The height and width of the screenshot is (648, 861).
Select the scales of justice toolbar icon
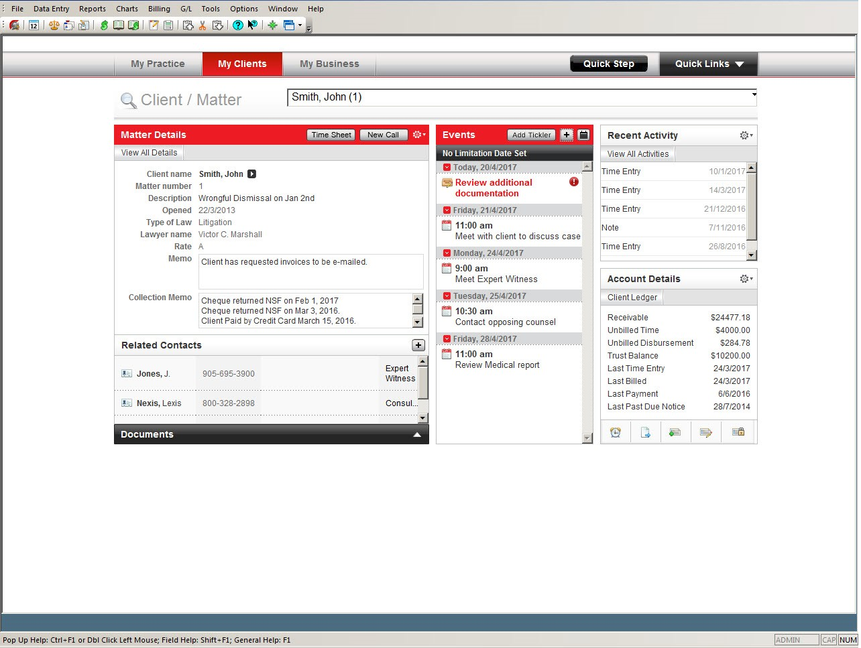(x=54, y=25)
